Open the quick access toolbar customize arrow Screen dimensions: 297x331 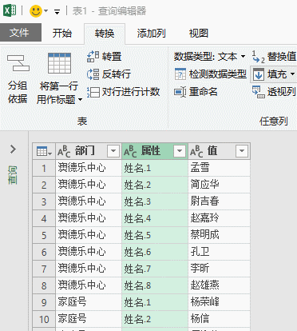[57, 12]
